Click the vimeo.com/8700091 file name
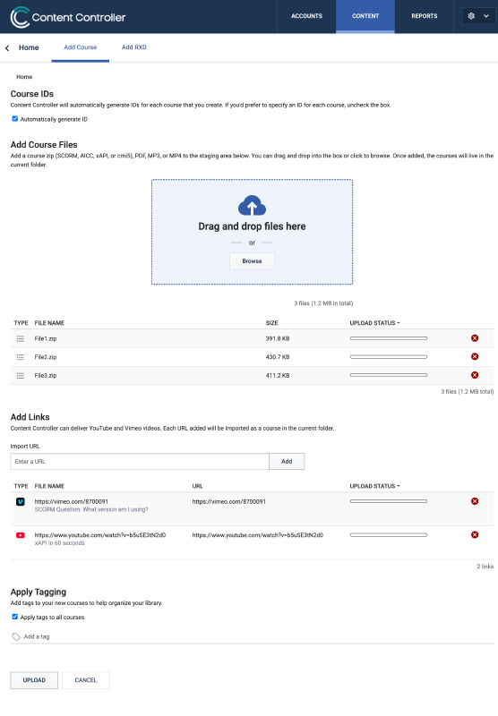The width and height of the screenshot is (498, 716). click(x=72, y=501)
